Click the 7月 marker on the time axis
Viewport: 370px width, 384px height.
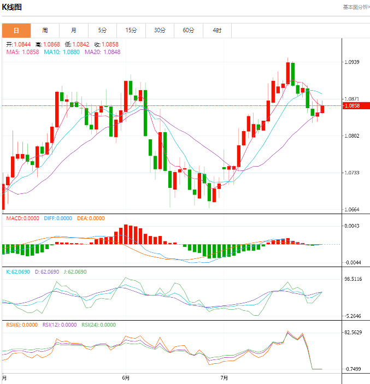224,377
